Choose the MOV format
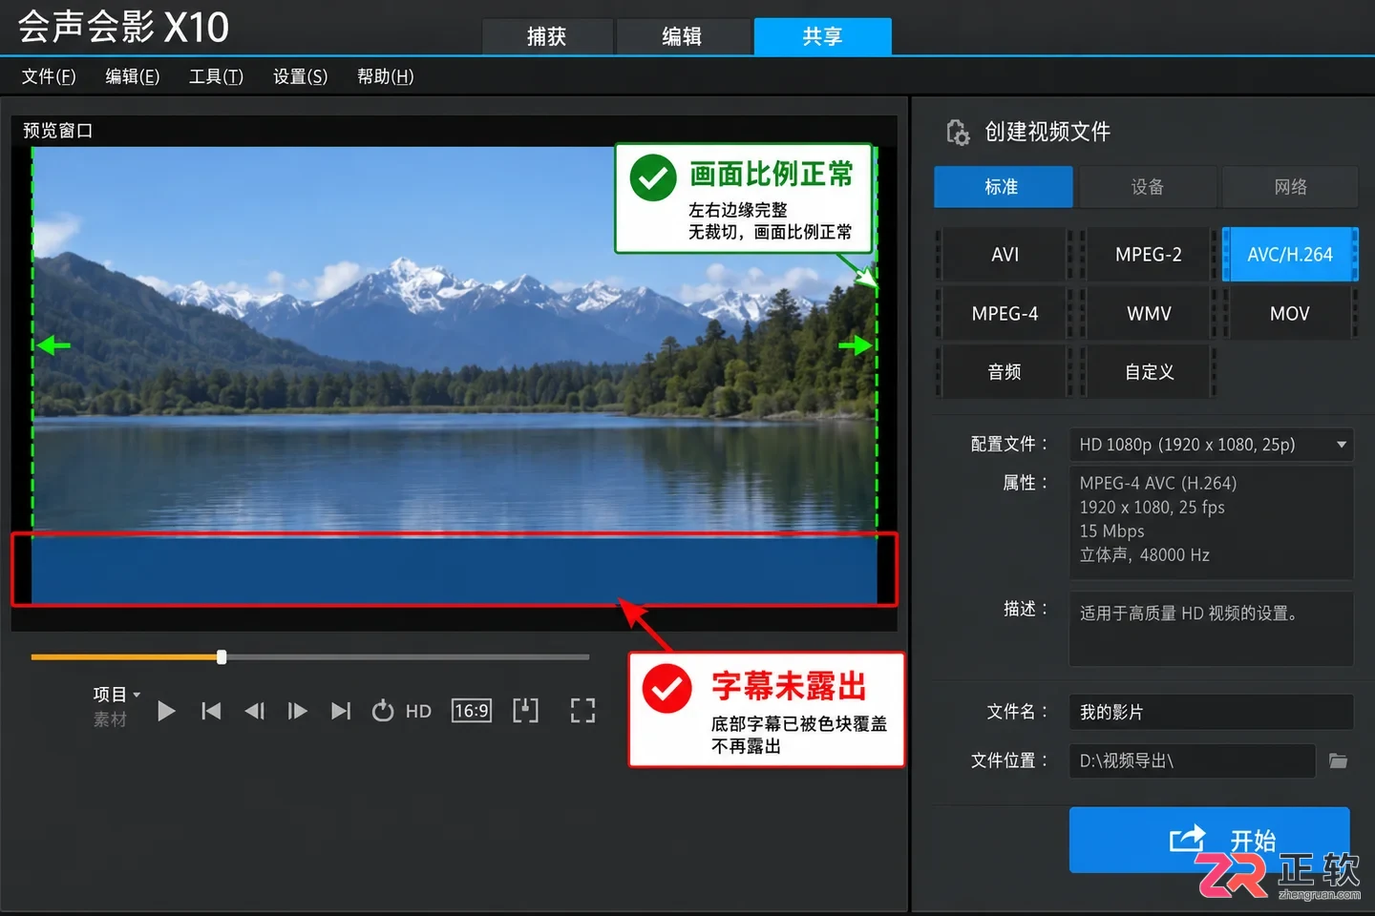 (x=1290, y=314)
